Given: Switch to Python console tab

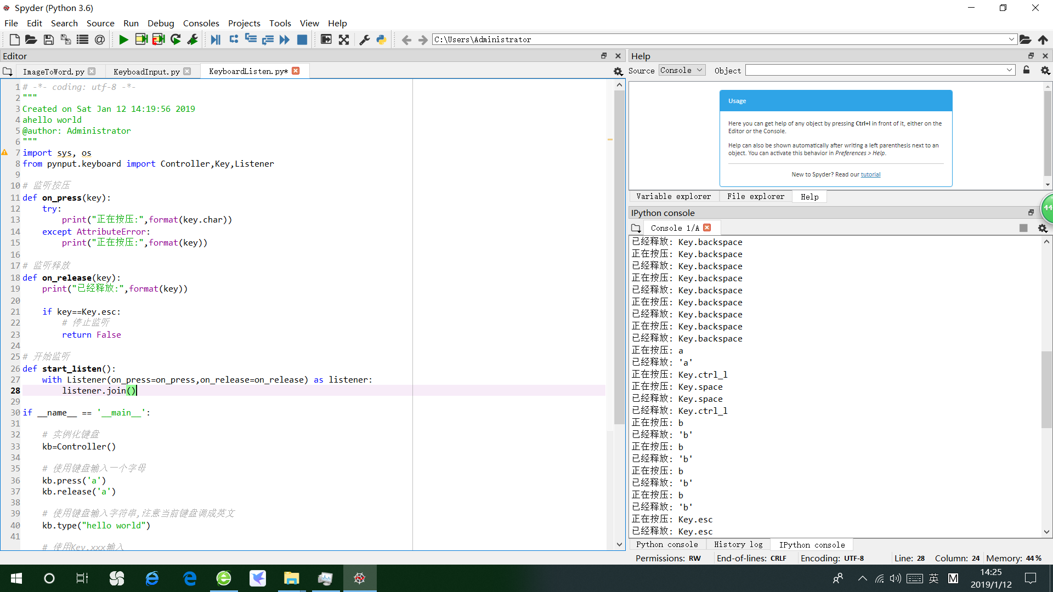Looking at the screenshot, I should (667, 544).
